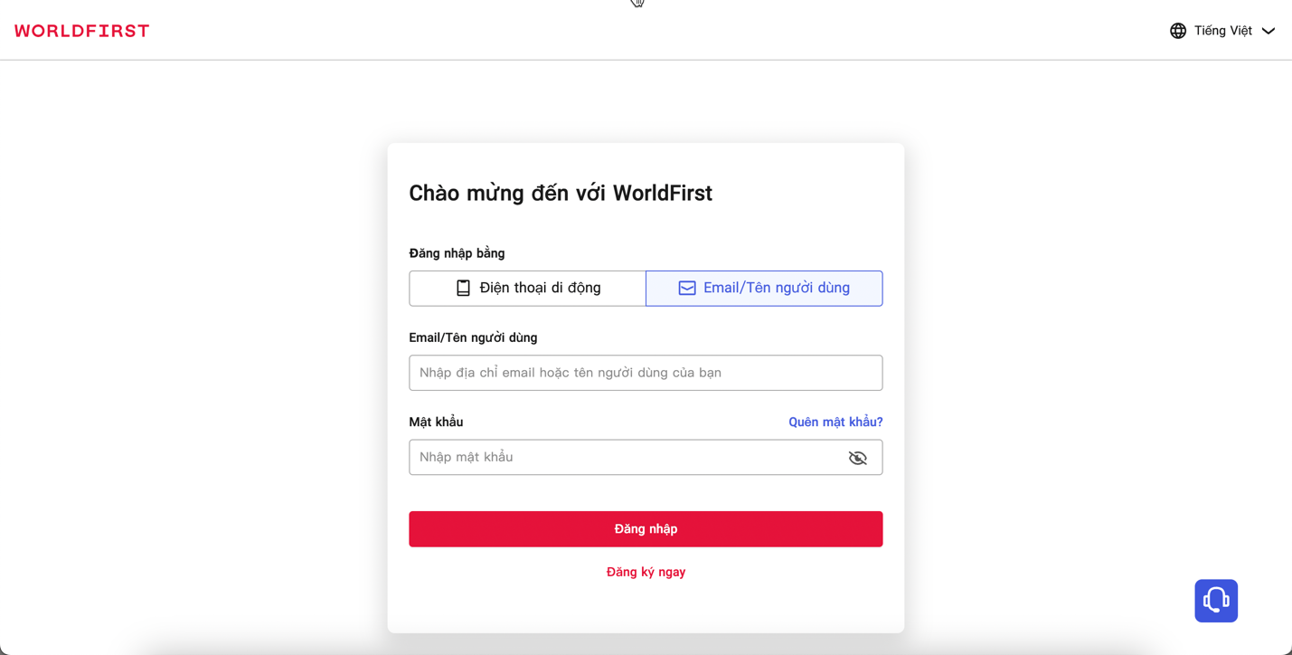The image size is (1292, 655).
Task: Click the Email/Tên người dùng field label
Action: pos(473,337)
